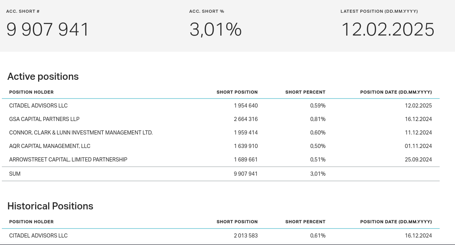Select the 0,60% short percent cell
The width and height of the screenshot is (455, 245).
tap(318, 133)
